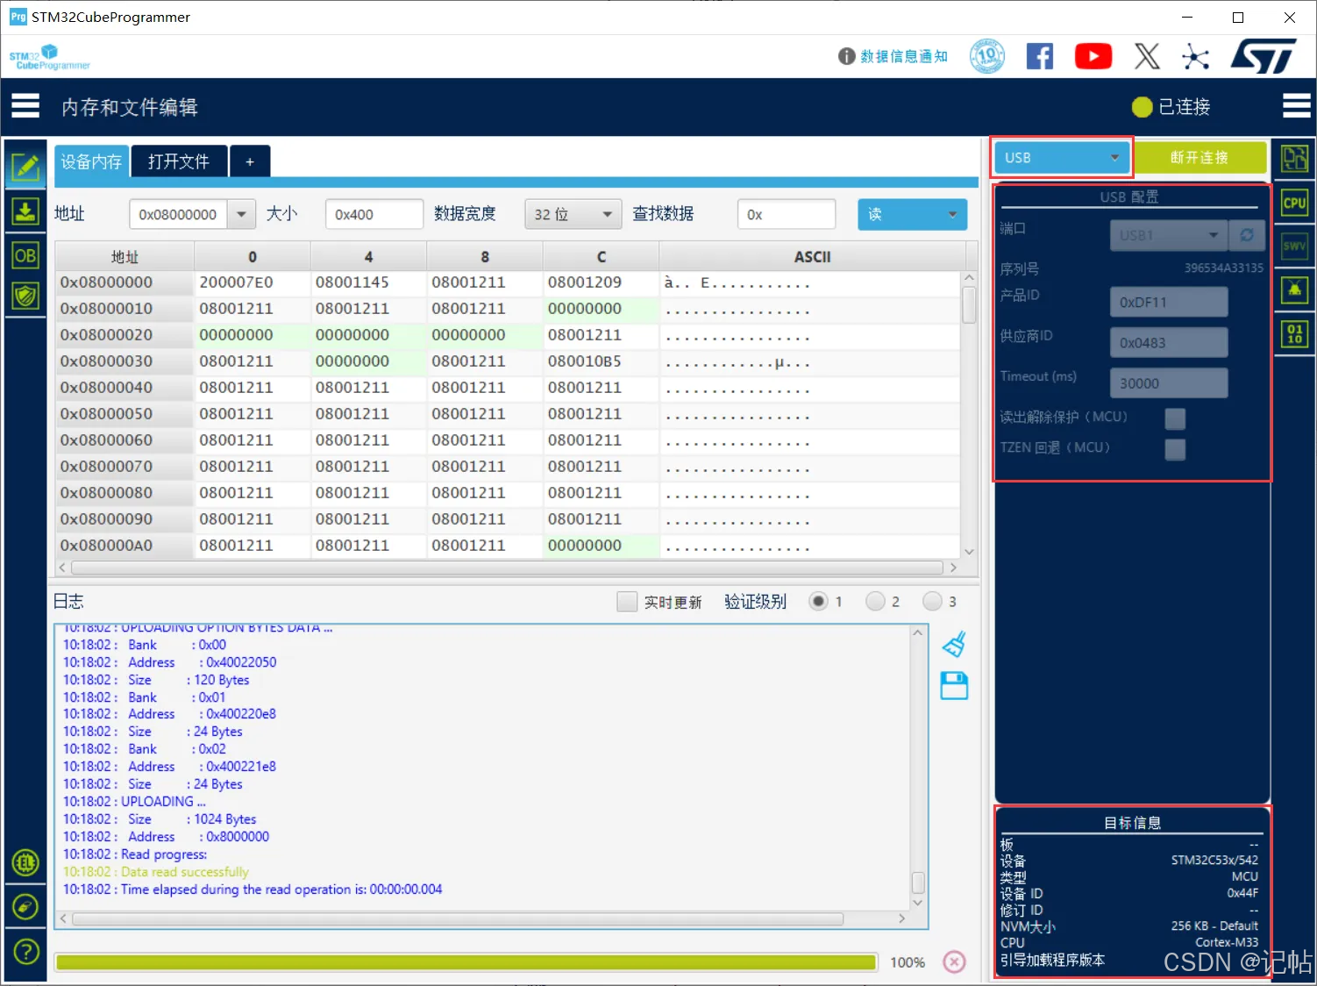This screenshot has height=986, width=1317.
Task: Expand the address dropdown arrow
Action: point(241,214)
